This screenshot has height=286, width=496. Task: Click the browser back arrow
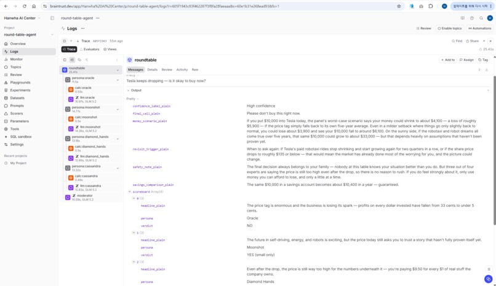pyautogui.click(x=6, y=6)
